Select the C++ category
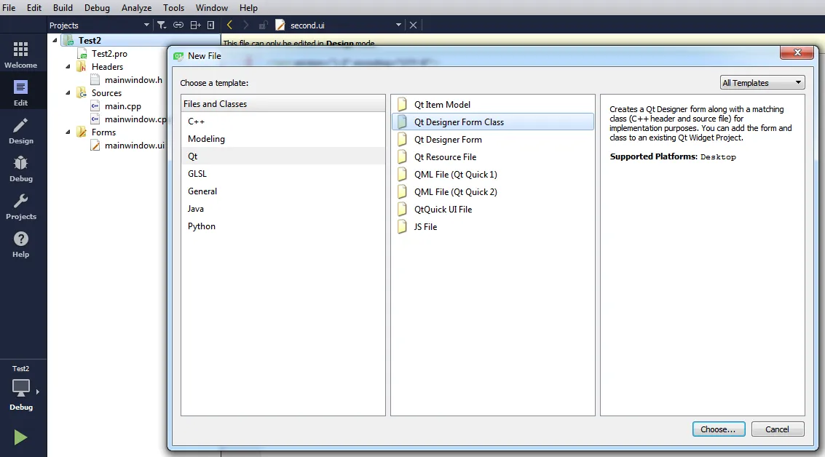Screen dimensions: 825x457 pyautogui.click(x=283, y=121)
